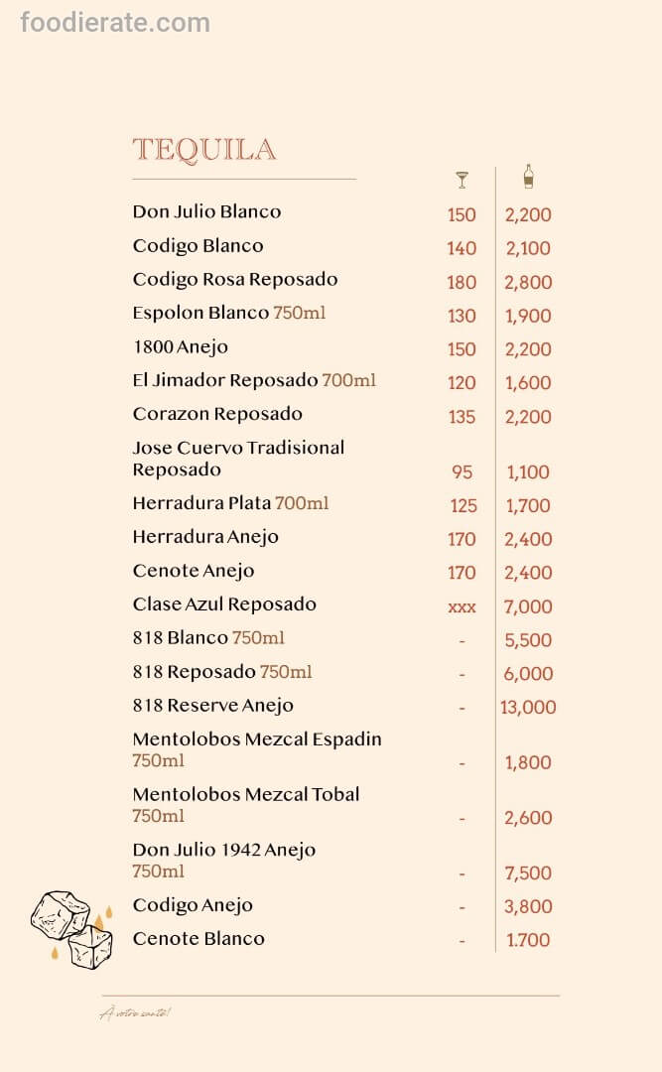The image size is (662, 1072).
Task: Click the bottle icon
Action: 528,177
